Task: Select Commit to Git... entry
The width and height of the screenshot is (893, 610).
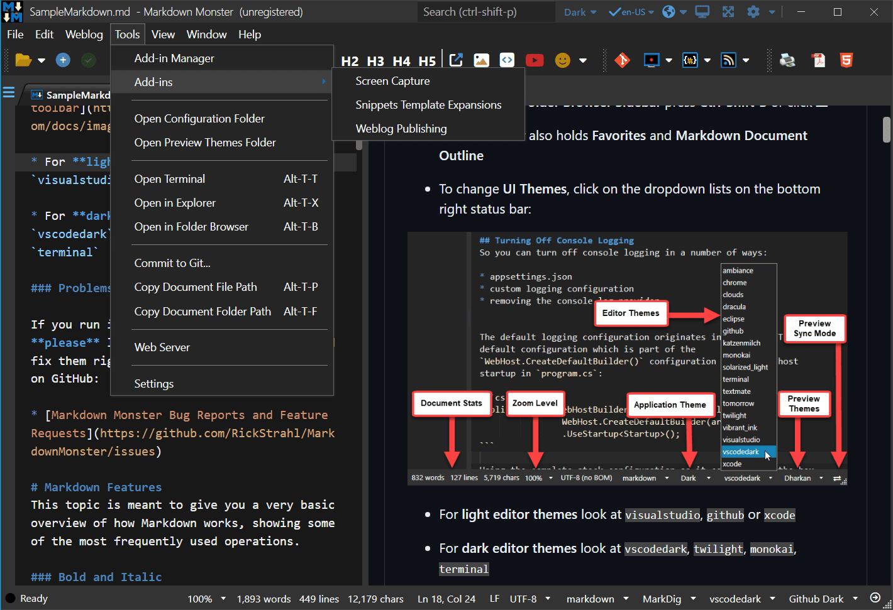Action: pyautogui.click(x=222, y=263)
